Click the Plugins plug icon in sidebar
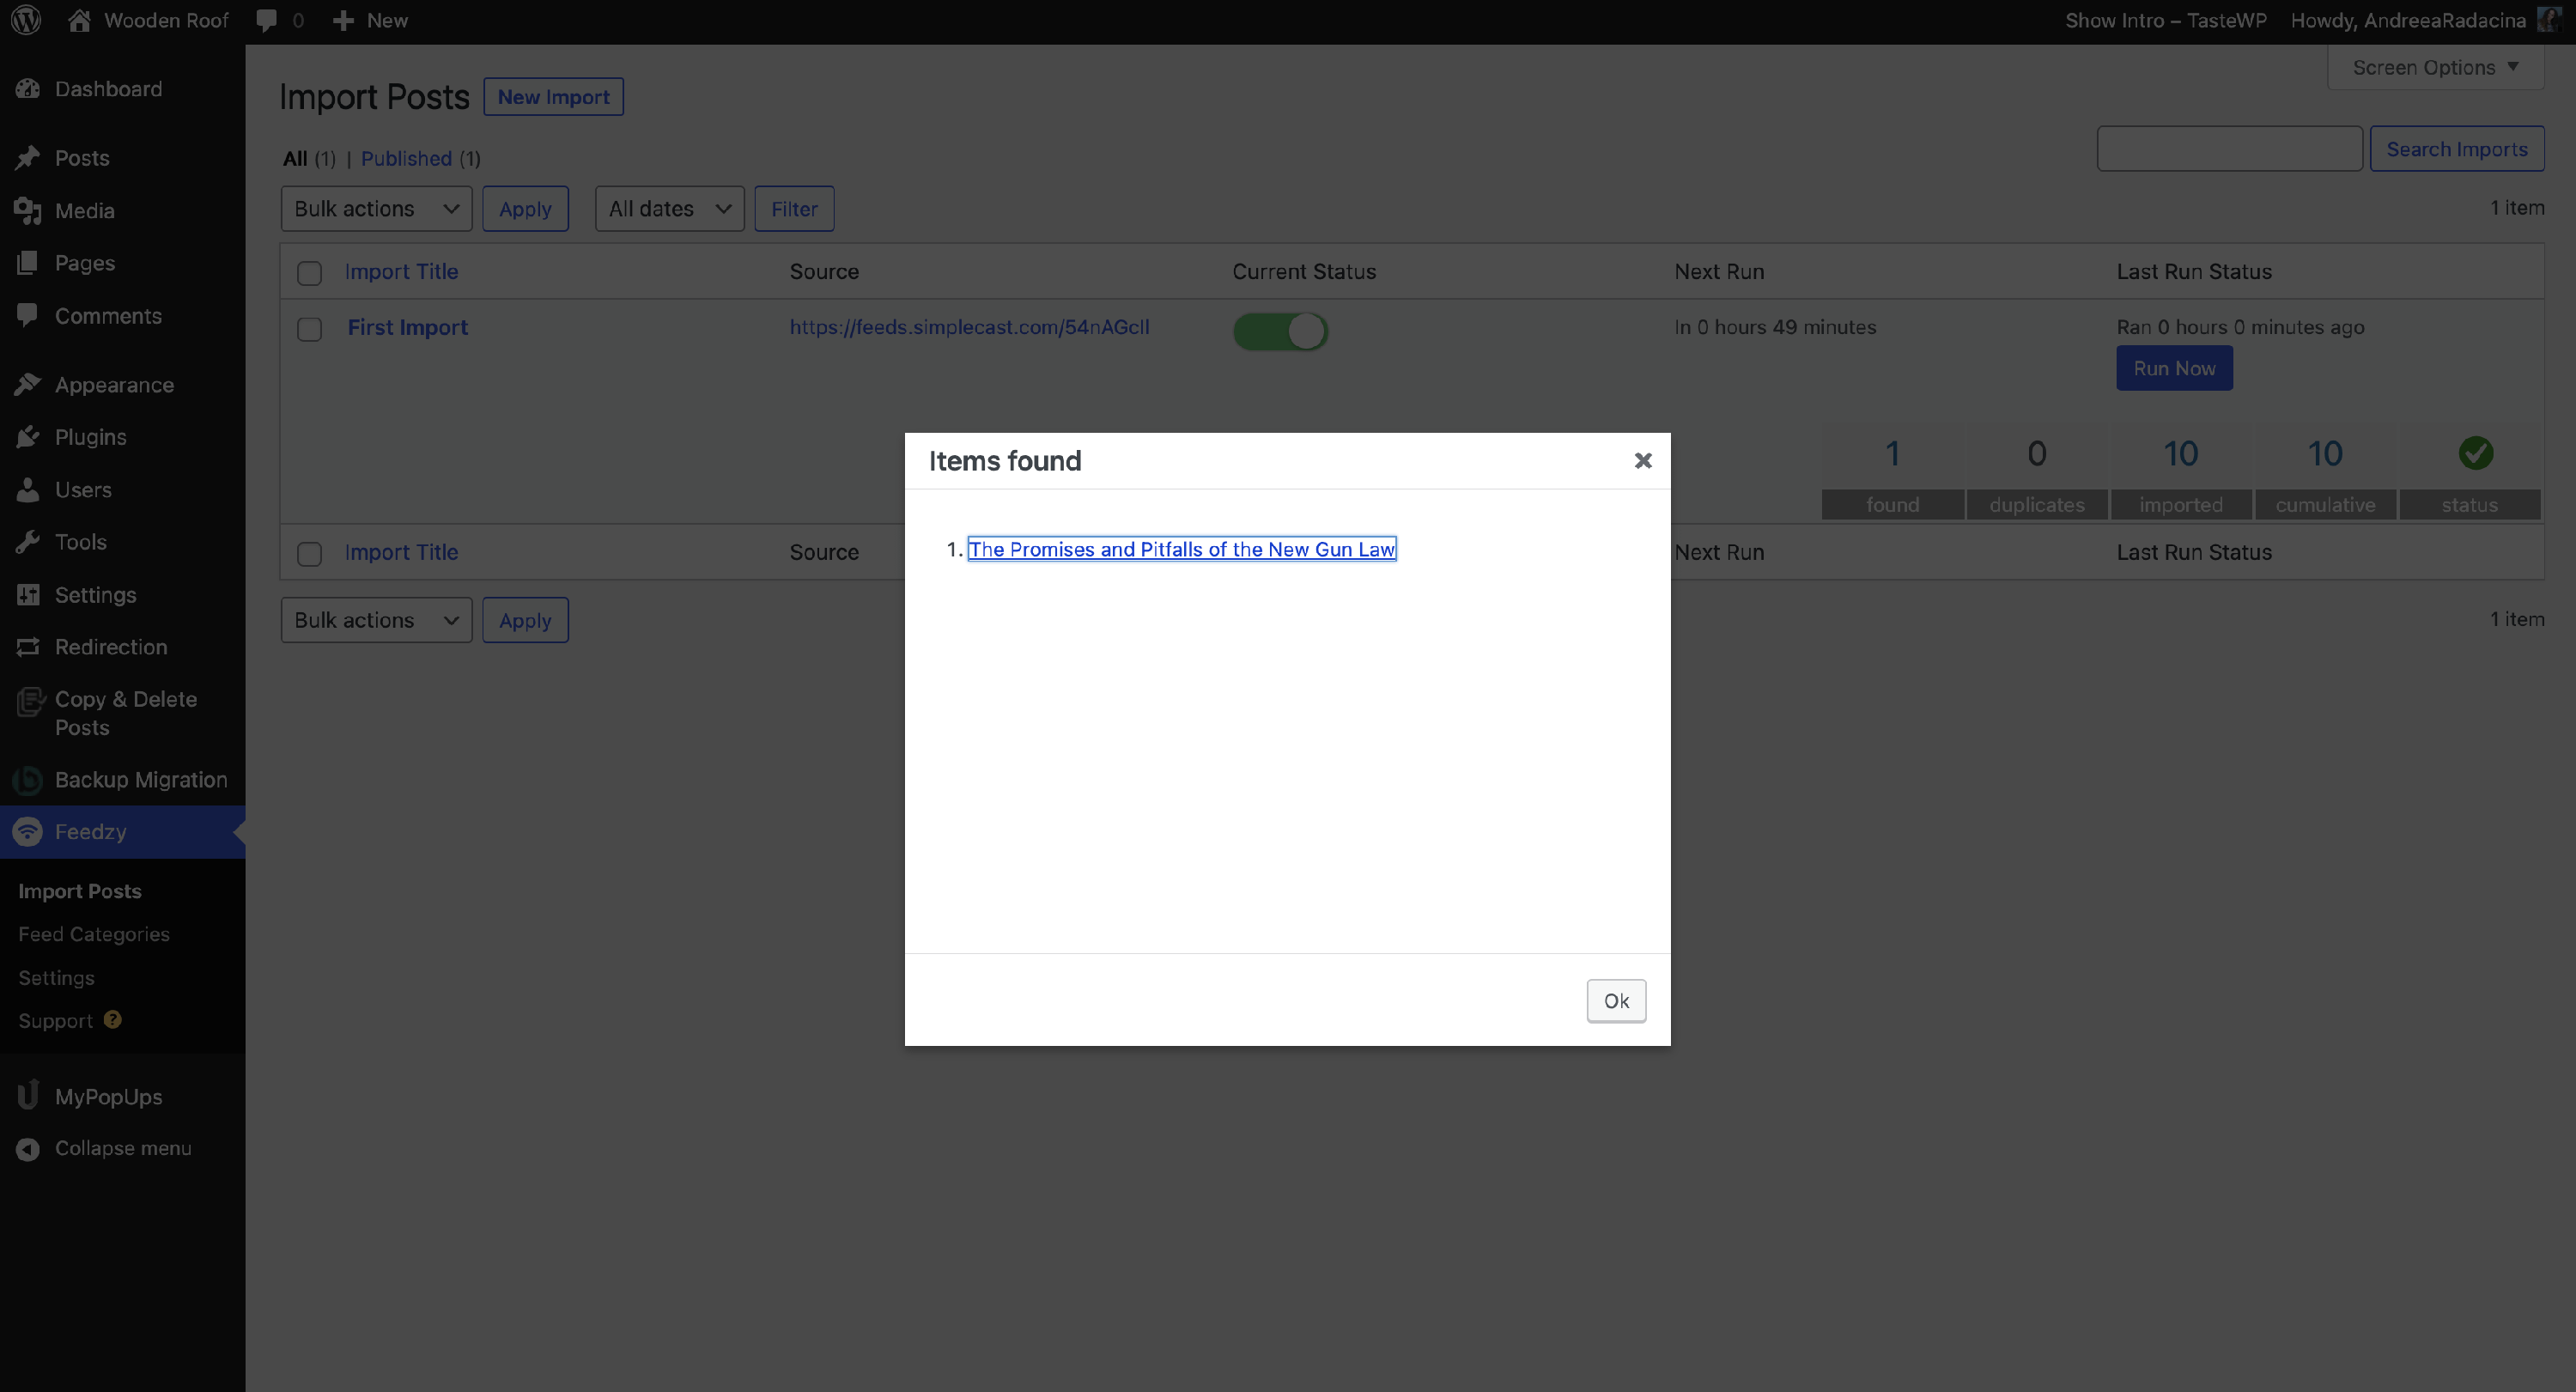The width and height of the screenshot is (2576, 1392). (x=28, y=437)
